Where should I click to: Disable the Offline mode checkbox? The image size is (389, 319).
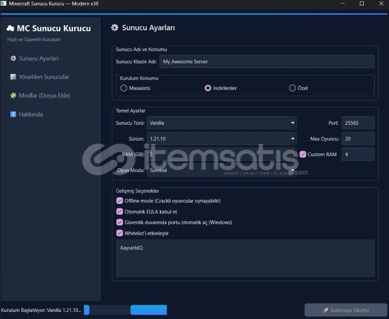tap(120, 201)
